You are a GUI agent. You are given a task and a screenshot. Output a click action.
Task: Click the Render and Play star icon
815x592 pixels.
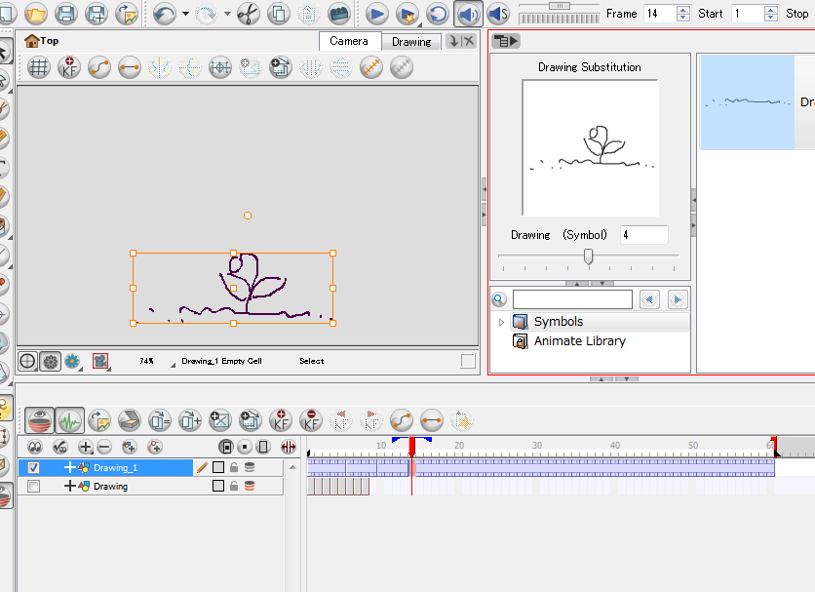[x=407, y=14]
